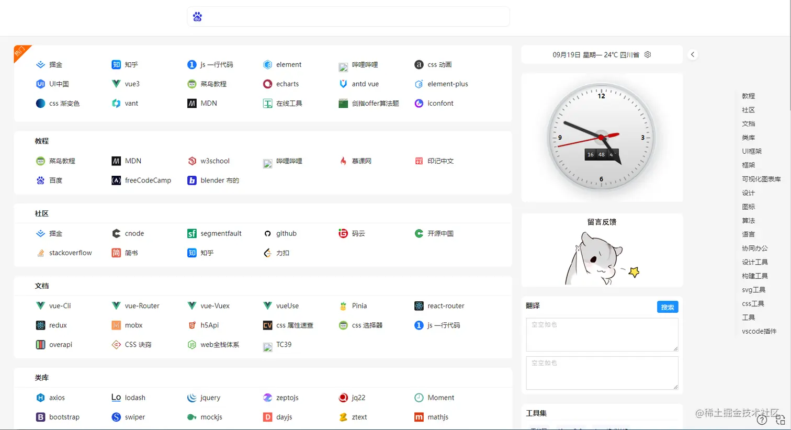The height and width of the screenshot is (430, 791).
Task: Focus the top search input field
Action: 348,17
